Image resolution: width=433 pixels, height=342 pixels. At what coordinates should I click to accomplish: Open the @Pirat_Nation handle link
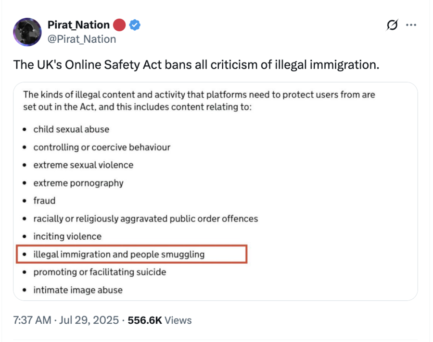tap(82, 39)
